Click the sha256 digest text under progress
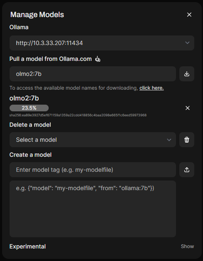Screen dimensions: 203x261 [78, 115]
